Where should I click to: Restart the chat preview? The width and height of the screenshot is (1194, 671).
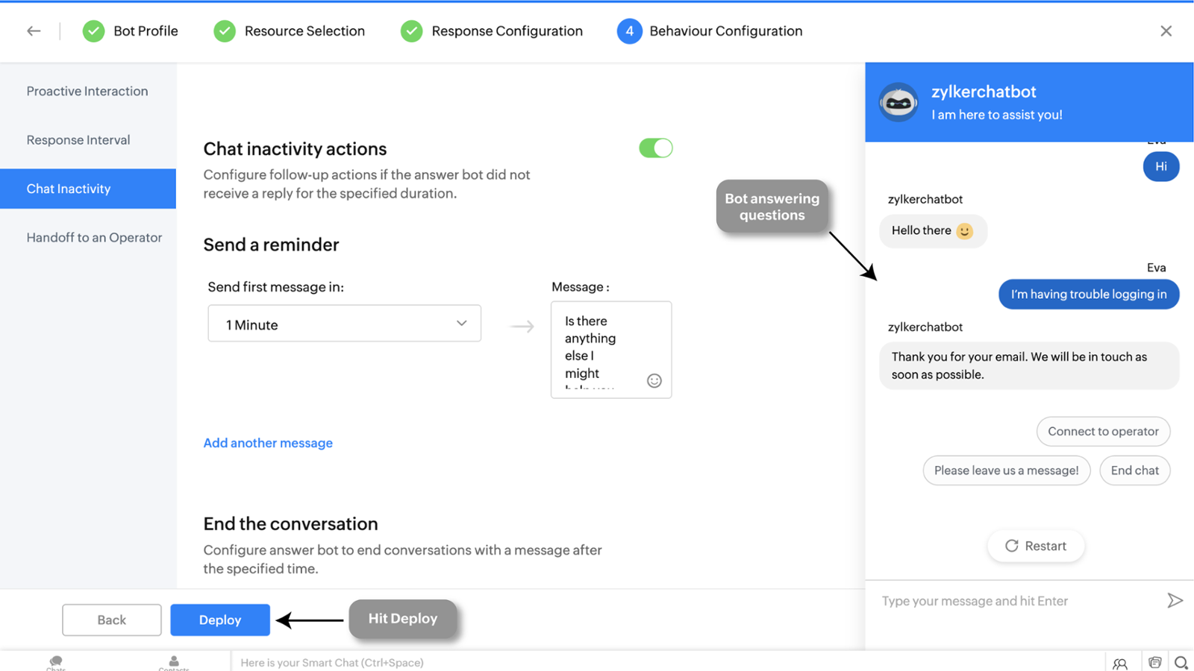click(x=1035, y=546)
